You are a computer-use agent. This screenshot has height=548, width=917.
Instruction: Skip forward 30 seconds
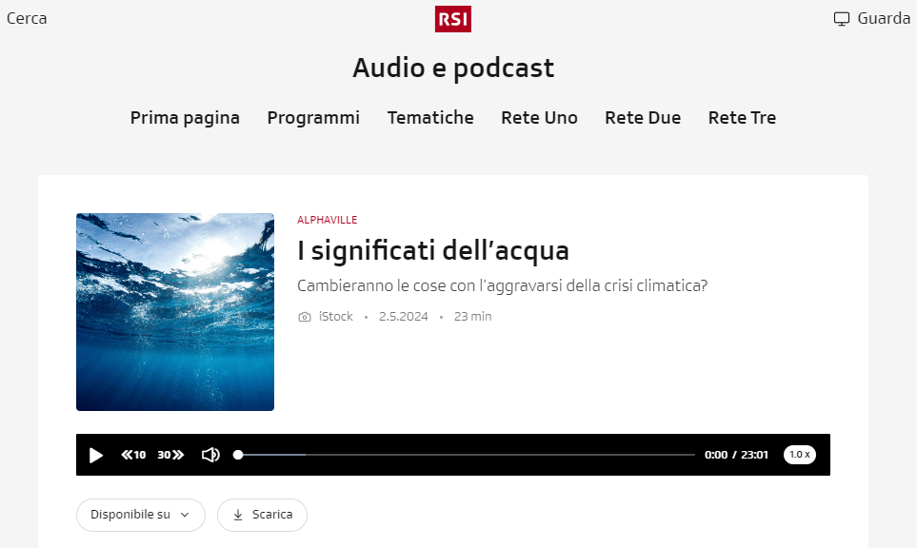point(170,455)
